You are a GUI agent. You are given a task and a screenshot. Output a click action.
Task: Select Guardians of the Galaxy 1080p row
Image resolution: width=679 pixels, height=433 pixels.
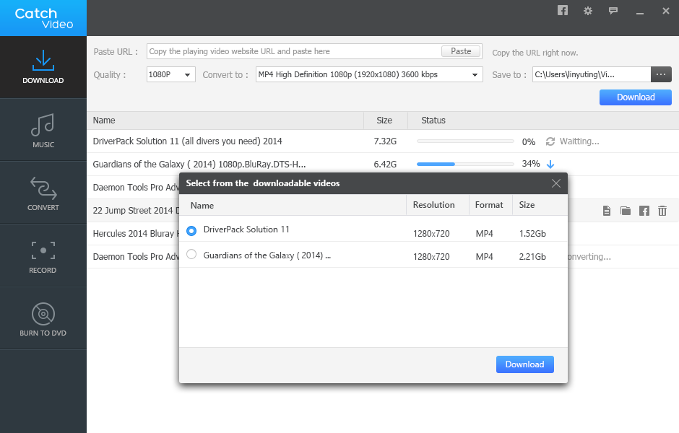pos(383,165)
